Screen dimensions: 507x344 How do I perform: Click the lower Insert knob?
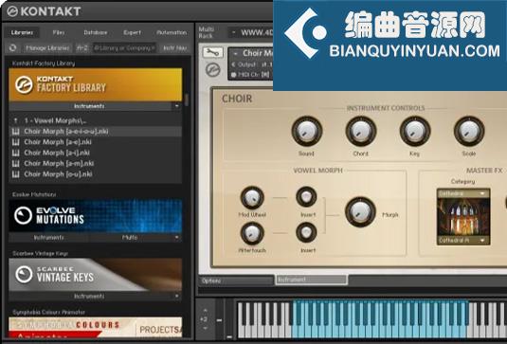306,232
